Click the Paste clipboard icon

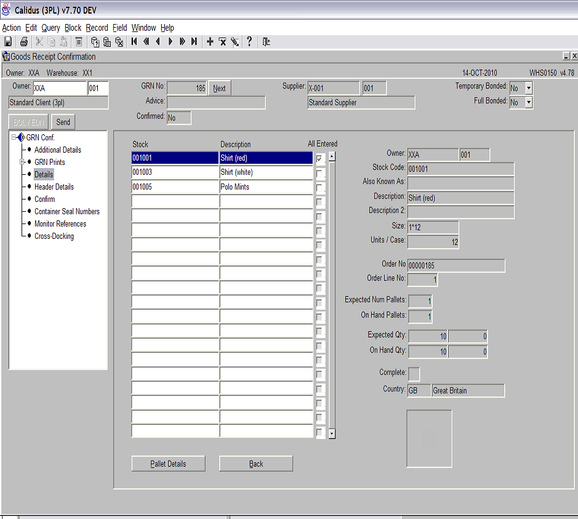[x=64, y=42]
